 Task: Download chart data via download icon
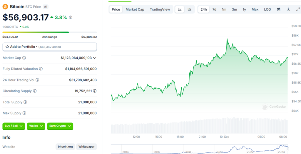coord(288,9)
